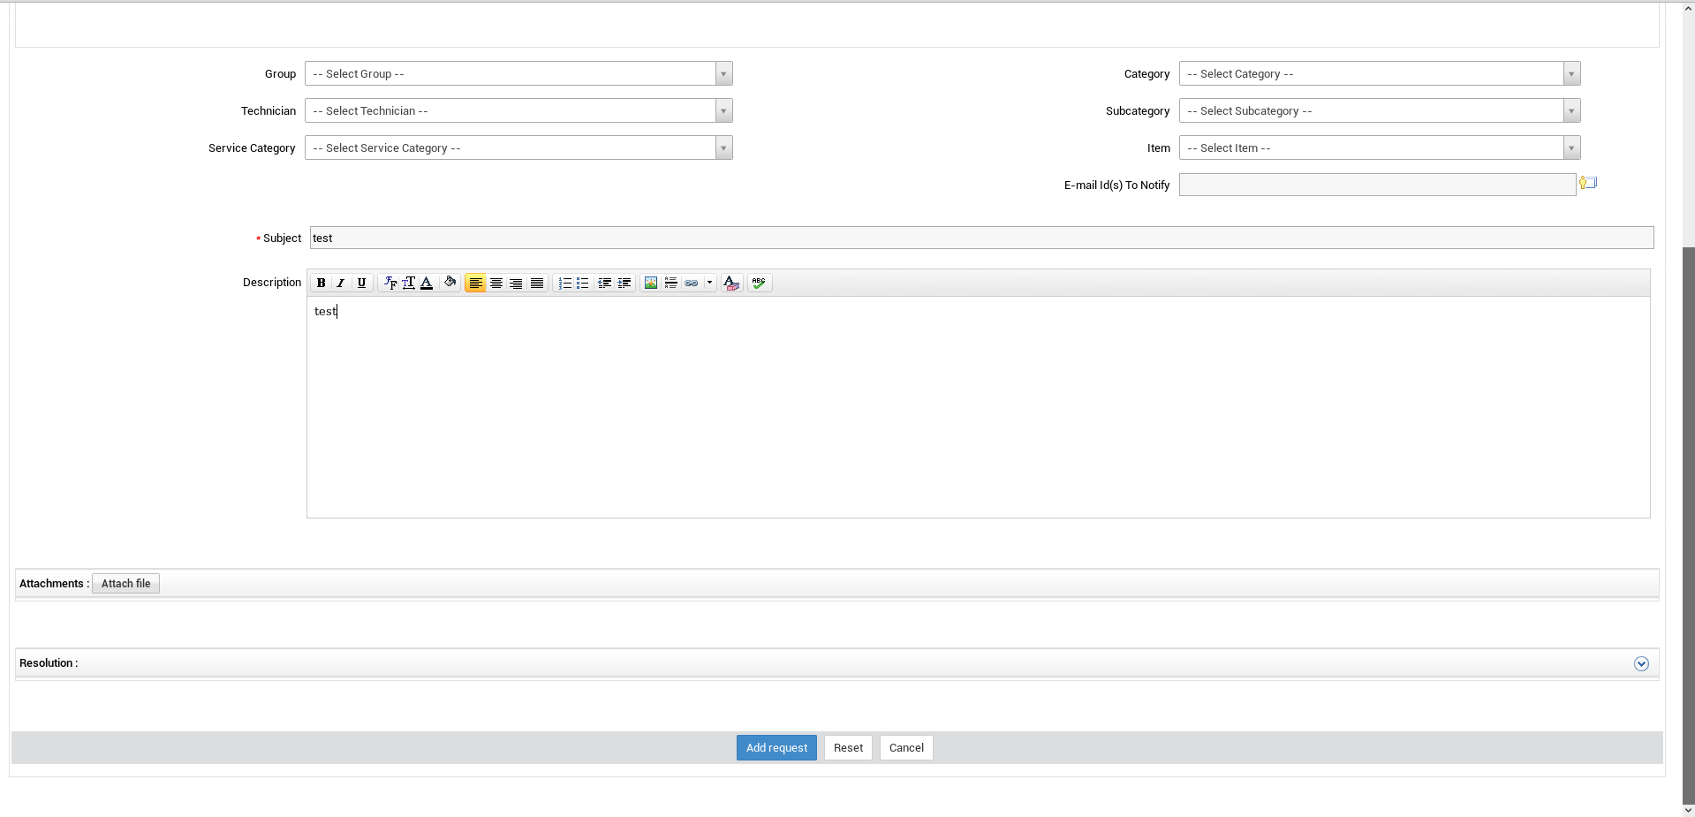
Task: Open the Select Technician dropdown
Action: [518, 111]
